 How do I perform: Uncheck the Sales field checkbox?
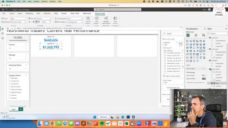coord(212,83)
